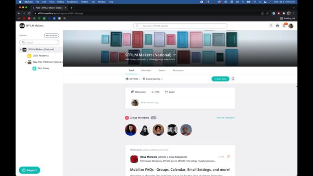Click the share icon in address bar
This screenshot has width=313, height=176.
pyautogui.click(x=262, y=13)
